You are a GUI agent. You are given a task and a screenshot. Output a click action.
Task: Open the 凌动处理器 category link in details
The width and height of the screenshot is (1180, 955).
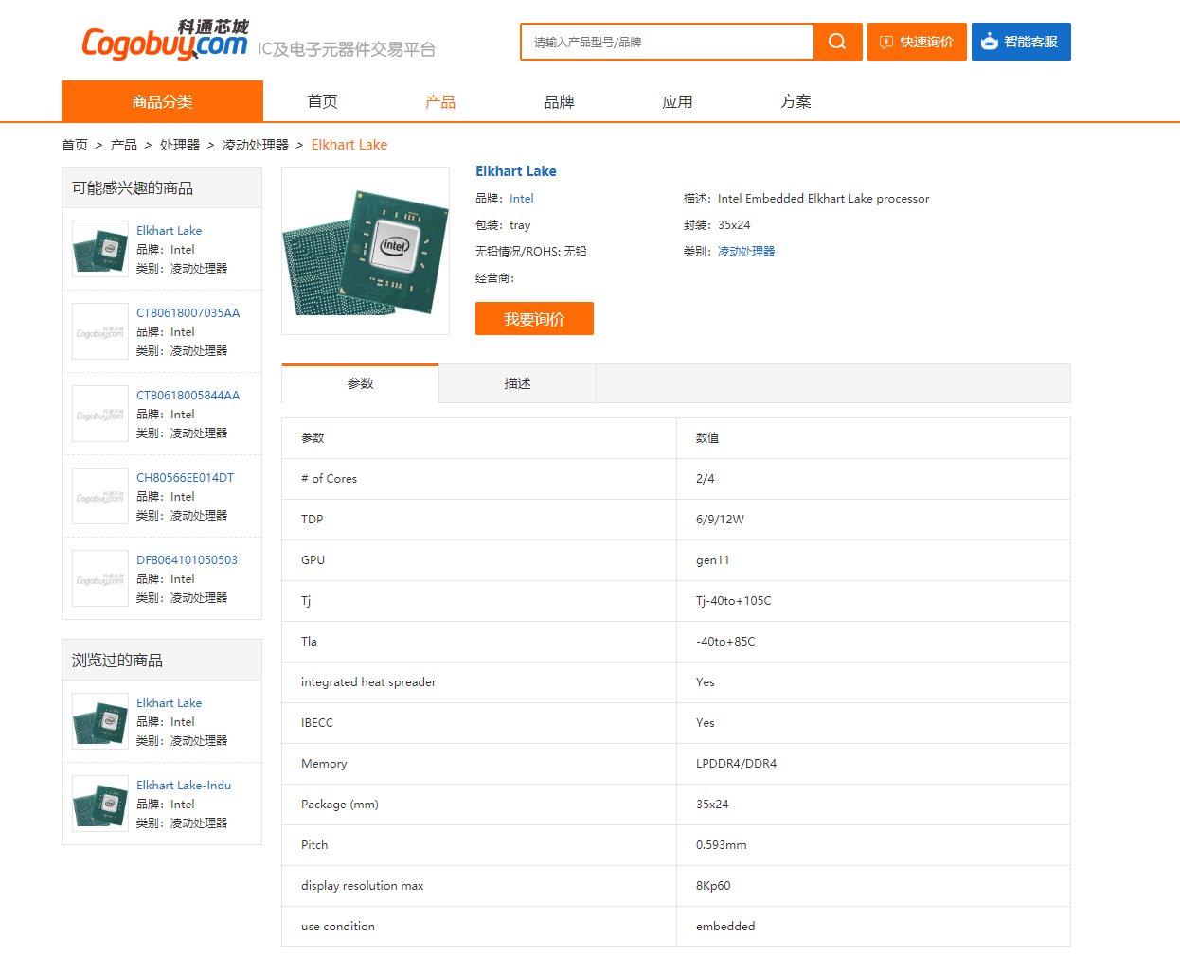point(746,252)
